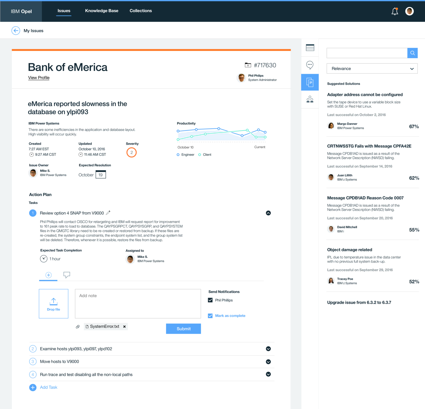Open the notifications bell
This screenshot has width=425, height=409.
pos(395,11)
